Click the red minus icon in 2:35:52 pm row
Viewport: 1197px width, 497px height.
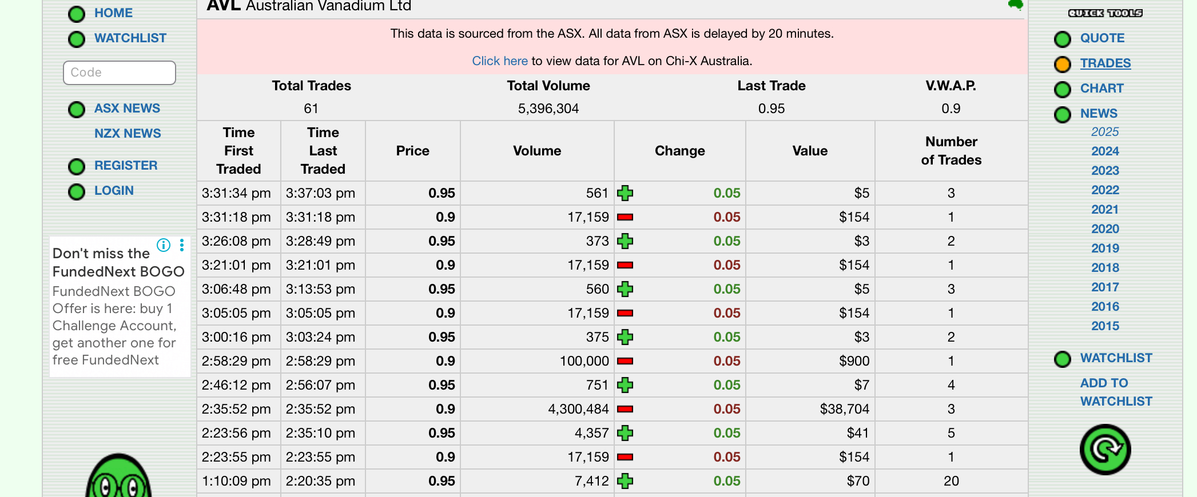point(625,409)
